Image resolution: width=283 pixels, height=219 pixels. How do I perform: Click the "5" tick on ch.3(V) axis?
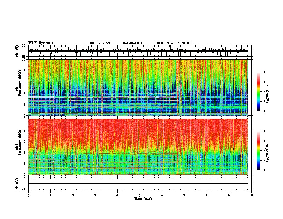pos(25,178)
